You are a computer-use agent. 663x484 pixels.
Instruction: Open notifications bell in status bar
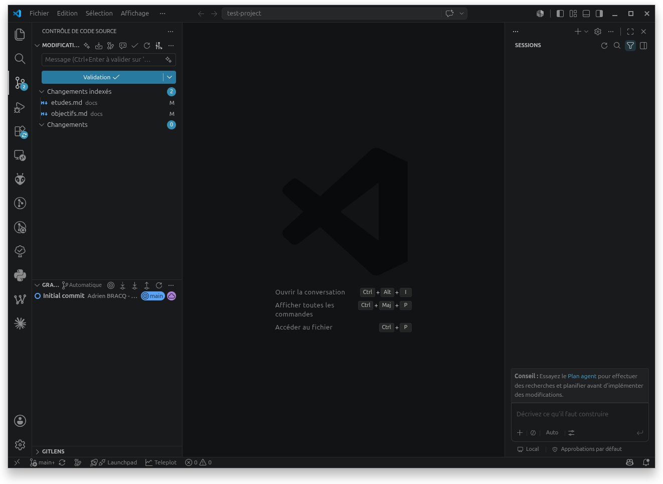pyautogui.click(x=646, y=462)
